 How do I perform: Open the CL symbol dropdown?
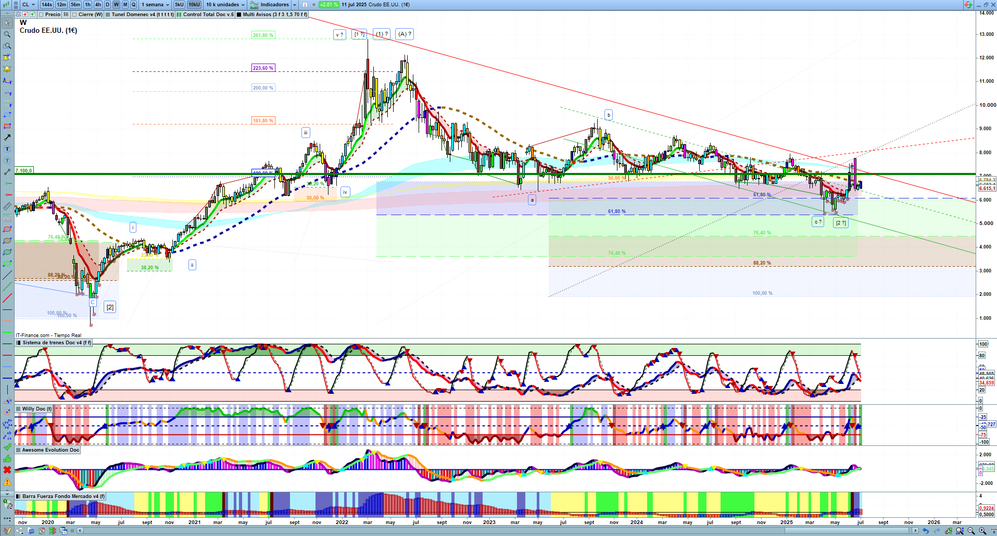pos(29,5)
